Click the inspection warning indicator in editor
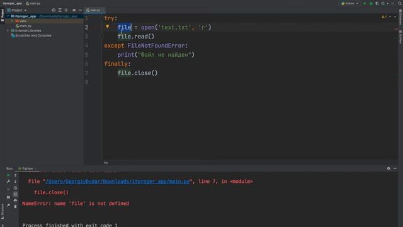The image size is (403, 227). click(x=384, y=17)
